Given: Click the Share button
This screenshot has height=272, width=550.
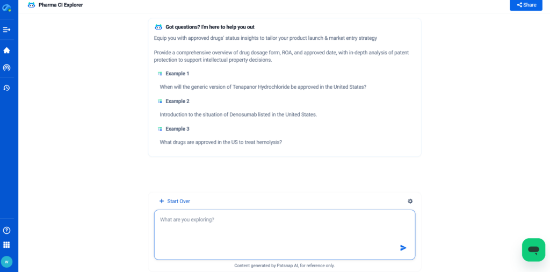Looking at the screenshot, I should coord(526,5).
